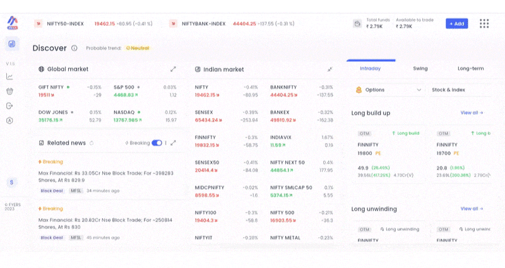Expand the Related news widget
This screenshot has width=505, height=268.
(x=173, y=143)
